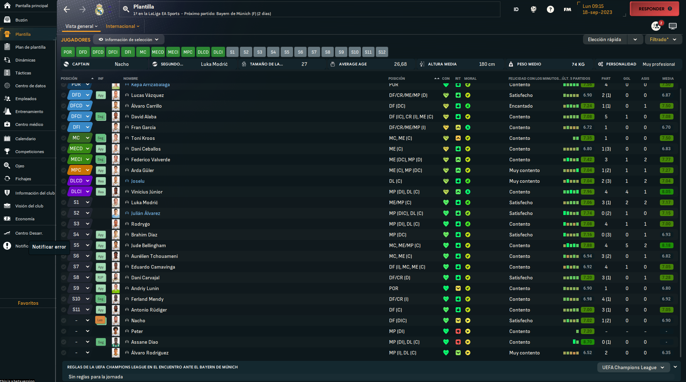Open the help question mark icon
Screen dimensions: 686x382
pos(550,9)
